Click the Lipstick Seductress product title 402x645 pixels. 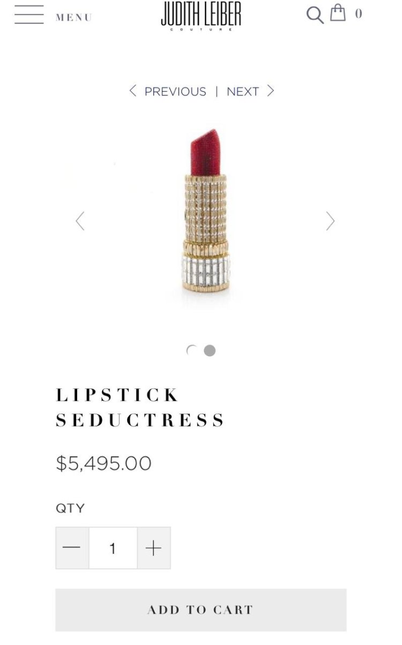click(140, 407)
